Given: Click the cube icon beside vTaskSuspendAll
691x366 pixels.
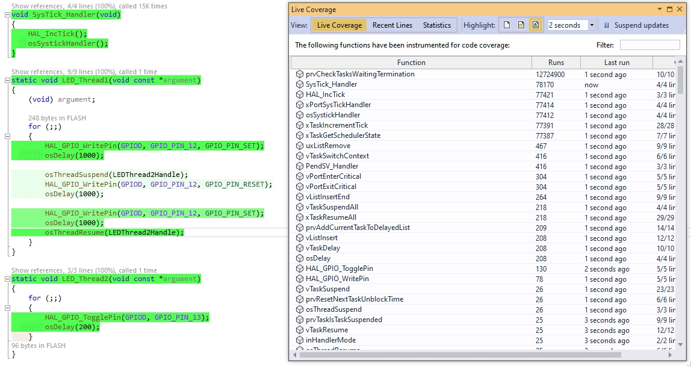Looking at the screenshot, I should point(300,207).
